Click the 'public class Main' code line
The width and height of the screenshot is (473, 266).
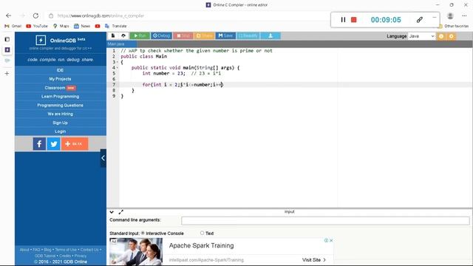coord(144,56)
